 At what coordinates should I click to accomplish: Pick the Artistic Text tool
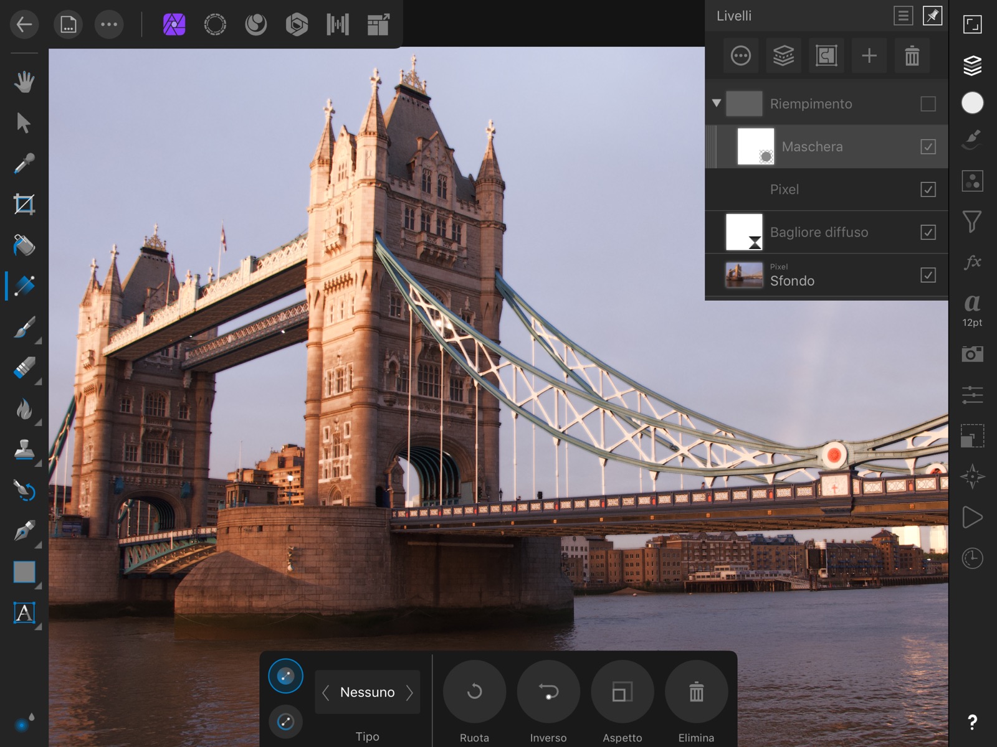pyautogui.click(x=24, y=613)
